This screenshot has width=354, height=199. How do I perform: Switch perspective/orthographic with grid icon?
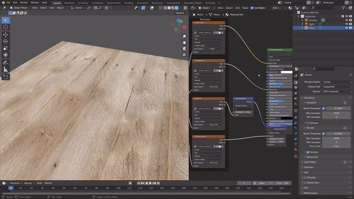(x=184, y=55)
